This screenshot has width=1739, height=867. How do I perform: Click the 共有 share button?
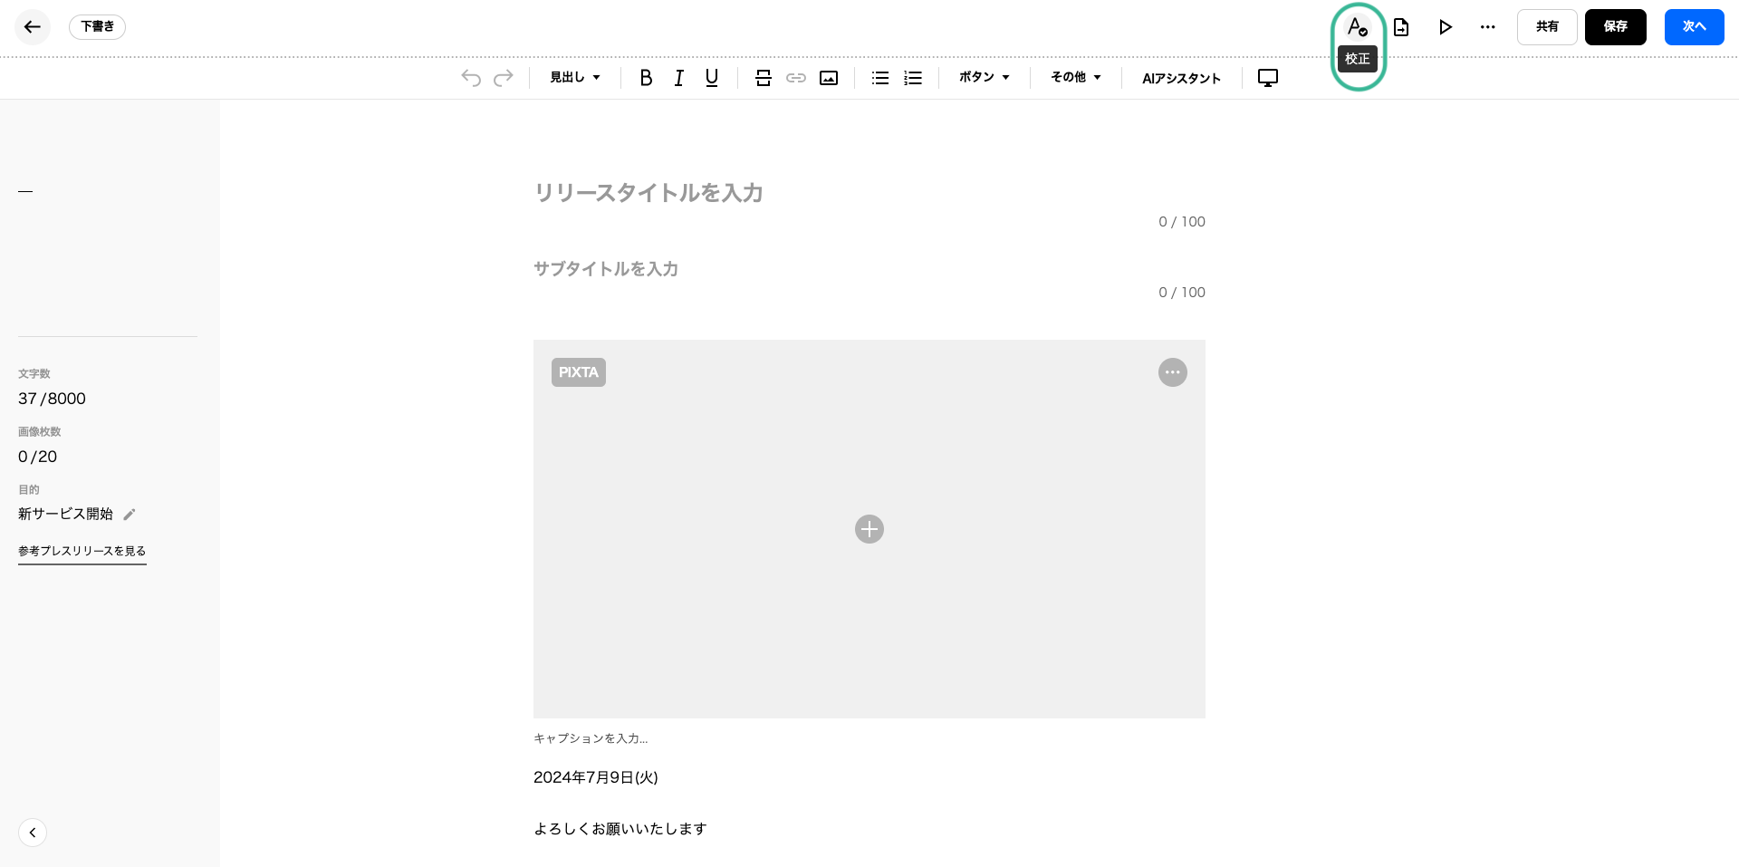pos(1547,27)
